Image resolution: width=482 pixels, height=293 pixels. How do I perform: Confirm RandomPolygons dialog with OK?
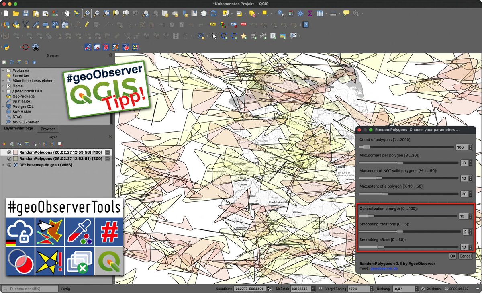click(x=452, y=256)
